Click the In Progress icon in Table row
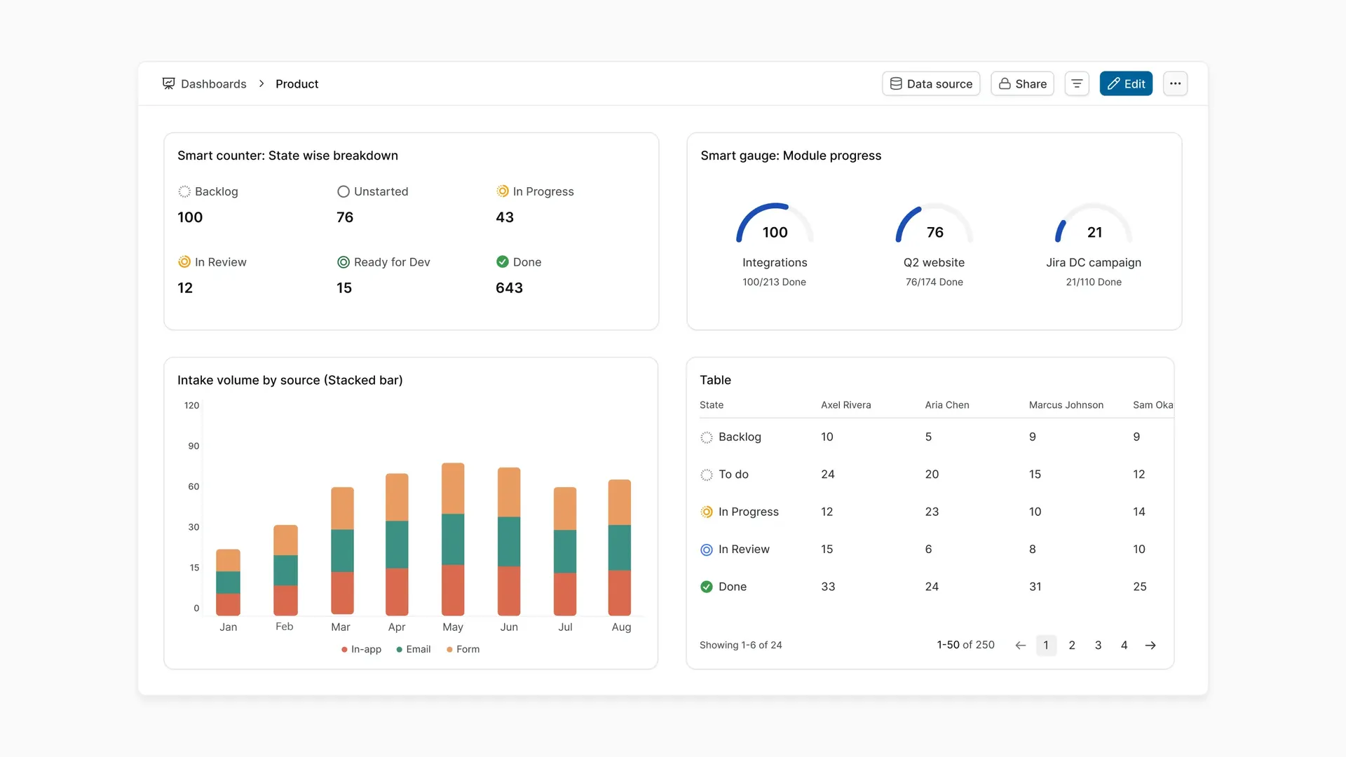 coord(707,512)
